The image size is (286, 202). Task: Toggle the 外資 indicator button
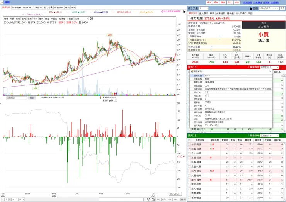tap(12, 19)
